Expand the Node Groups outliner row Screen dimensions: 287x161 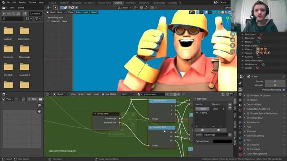click(243, 46)
